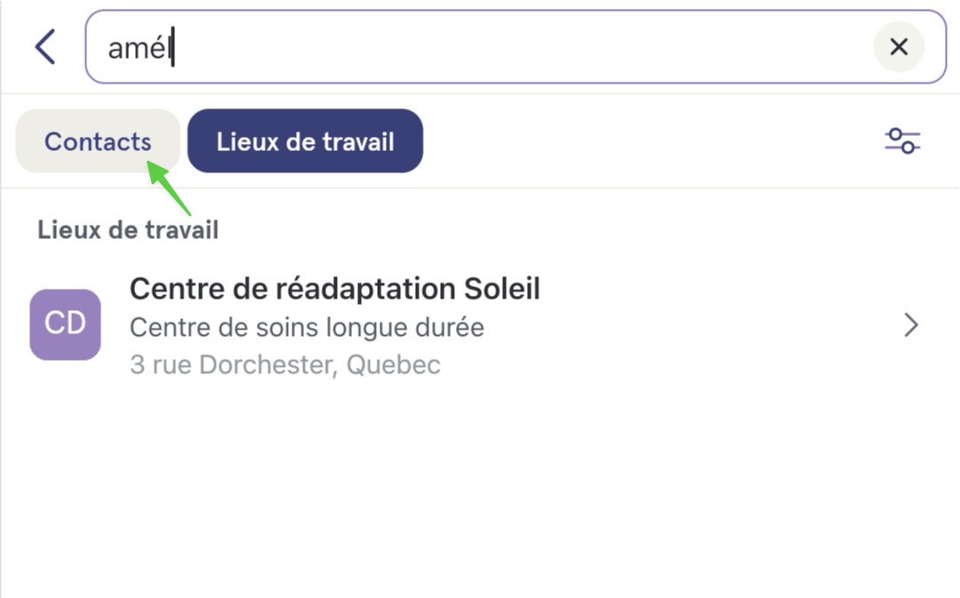Click the Lieux de travail section heading

click(128, 230)
